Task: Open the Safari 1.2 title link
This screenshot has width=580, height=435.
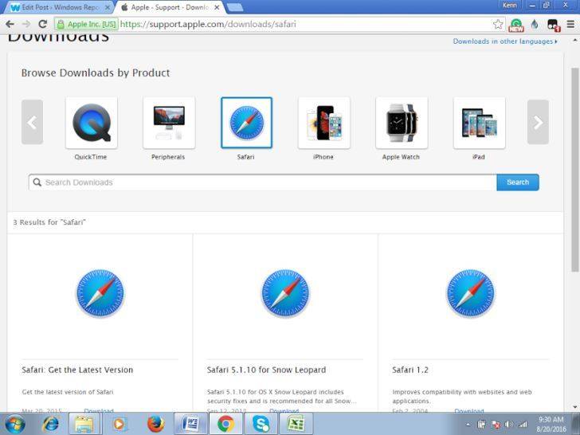Action: coord(410,370)
